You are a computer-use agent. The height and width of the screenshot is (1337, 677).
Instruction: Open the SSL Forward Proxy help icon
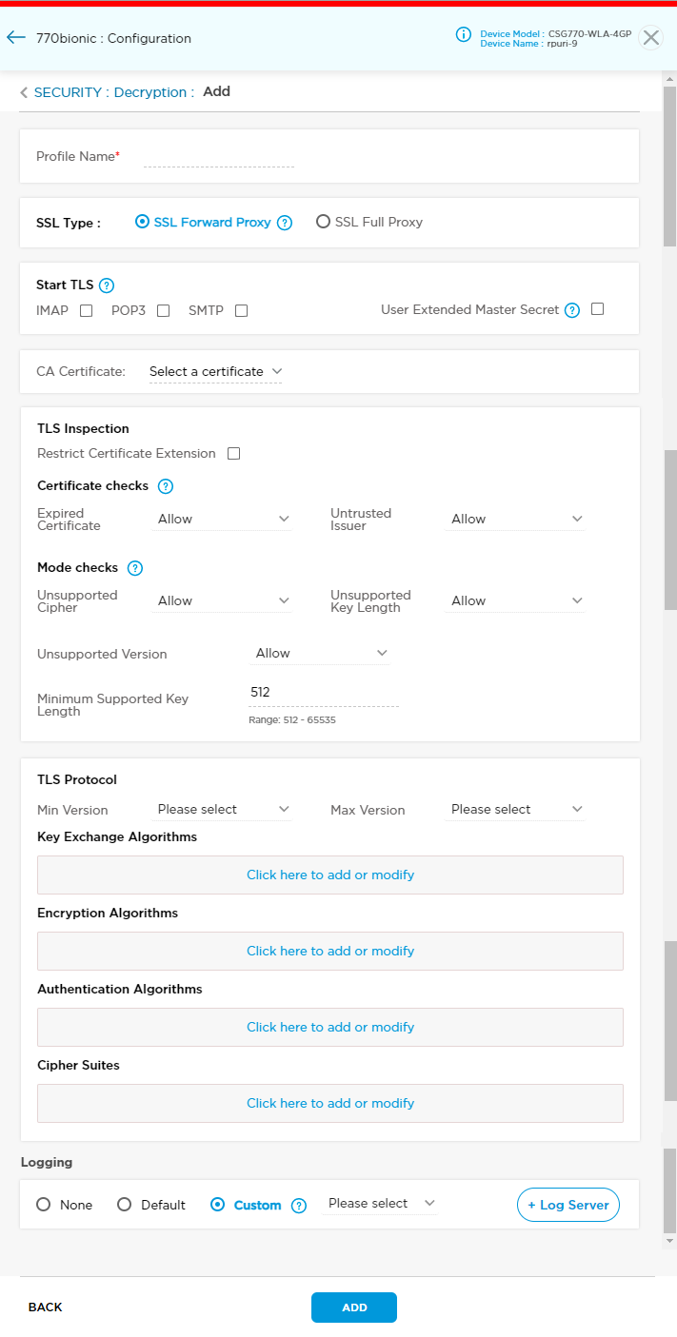point(284,222)
